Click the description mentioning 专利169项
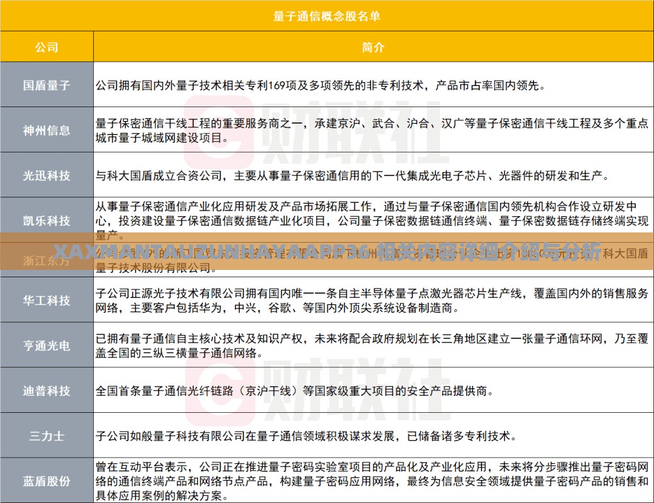Screen dimensions: 654x503 point(320,85)
